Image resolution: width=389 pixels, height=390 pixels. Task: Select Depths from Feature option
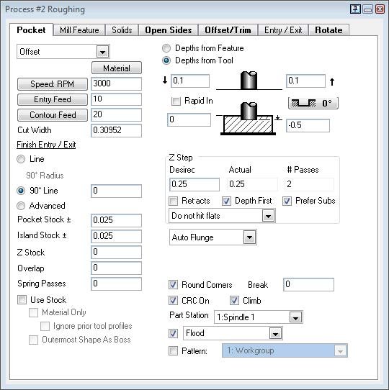[166, 48]
